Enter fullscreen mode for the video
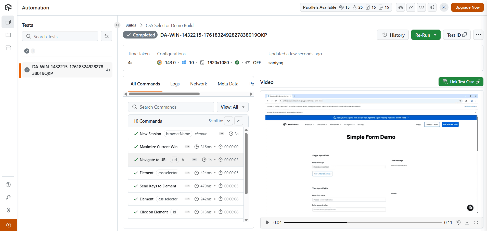487x231 pixels. pos(476,222)
